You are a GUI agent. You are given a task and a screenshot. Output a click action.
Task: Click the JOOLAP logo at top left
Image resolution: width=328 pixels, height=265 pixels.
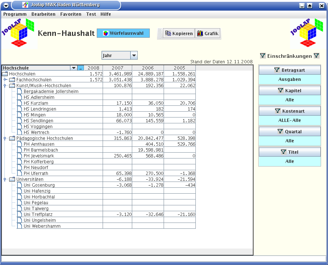click(19, 34)
